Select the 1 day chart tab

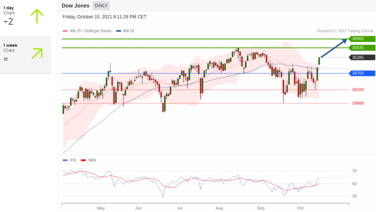pyautogui.click(x=26, y=17)
